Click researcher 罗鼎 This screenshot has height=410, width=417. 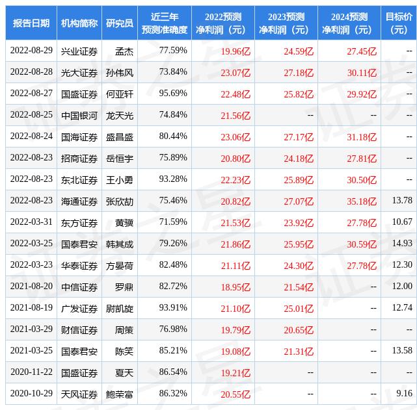pos(124,287)
